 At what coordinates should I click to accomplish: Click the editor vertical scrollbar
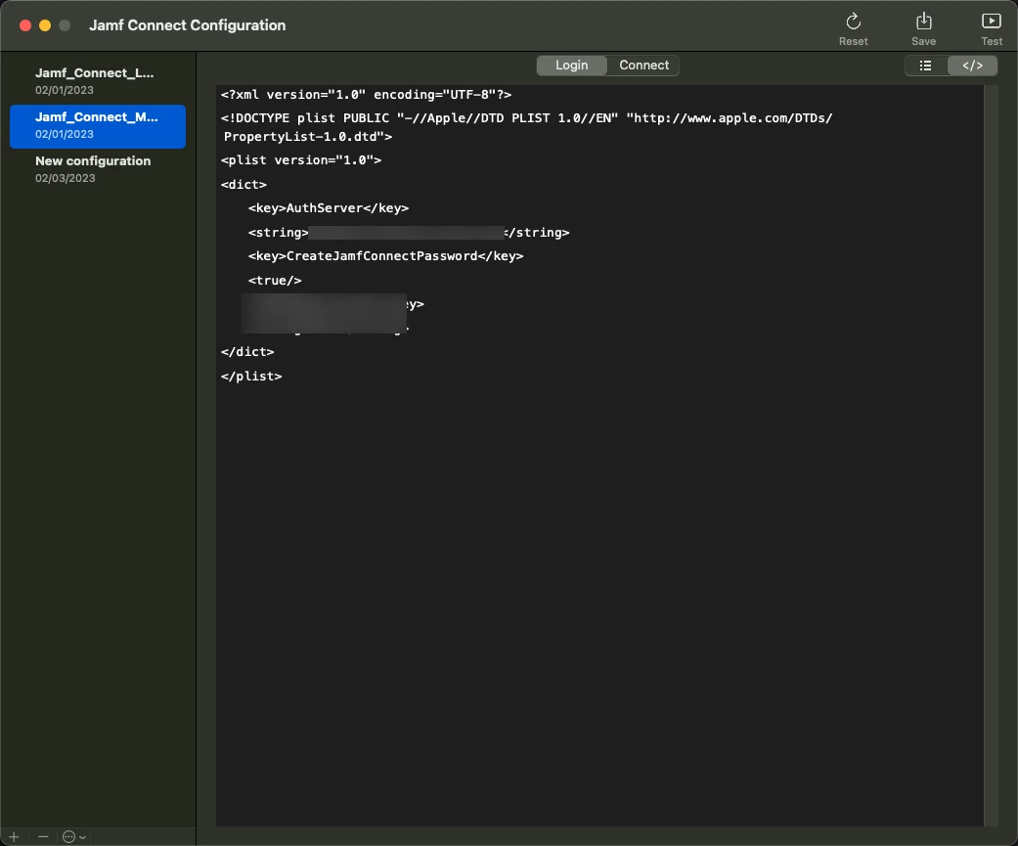pos(990,455)
